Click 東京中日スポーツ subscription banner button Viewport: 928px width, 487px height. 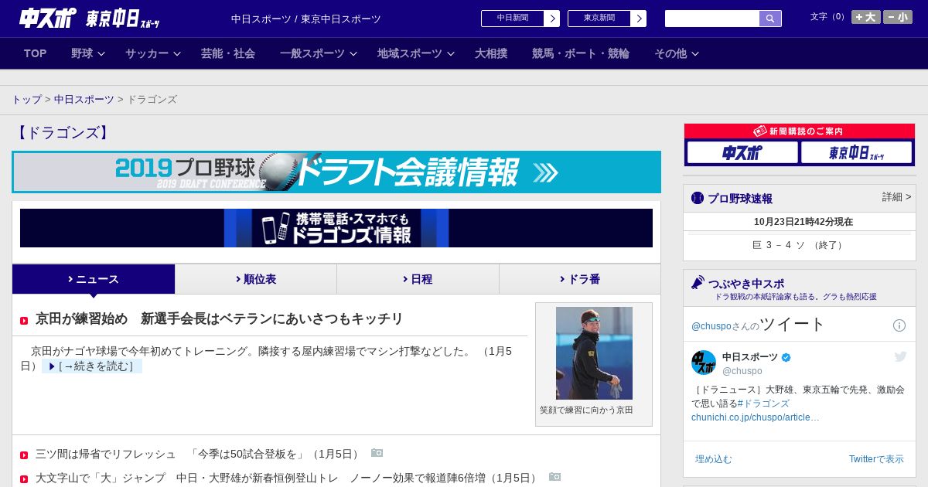(x=856, y=153)
